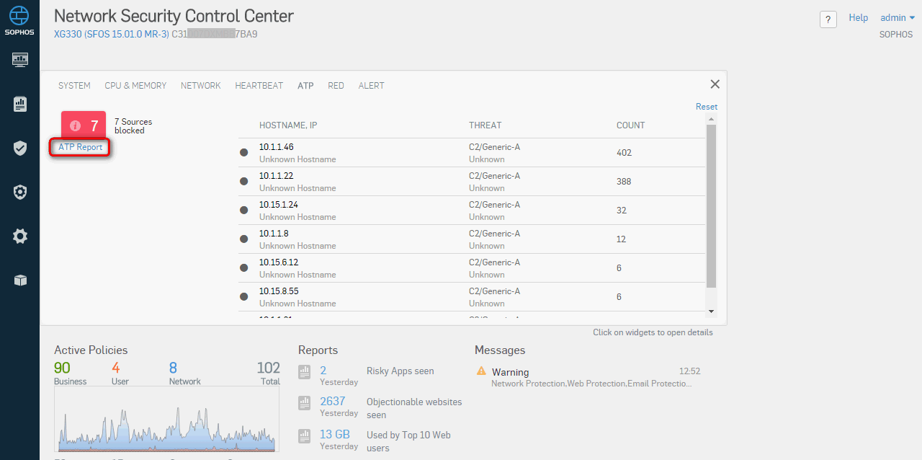Click the COUNT column header
Viewport: 922px width, 460px height.
[x=631, y=125]
